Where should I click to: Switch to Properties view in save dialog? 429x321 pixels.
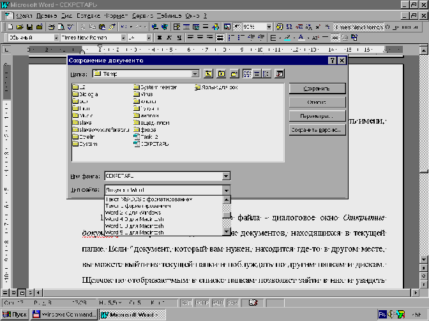click(x=266, y=74)
